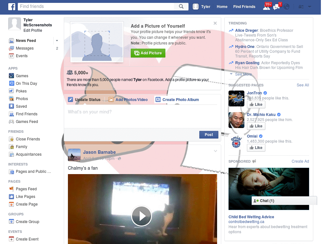
Task: Open Child Bed Wetting Advice ad link
Action: click(251, 217)
